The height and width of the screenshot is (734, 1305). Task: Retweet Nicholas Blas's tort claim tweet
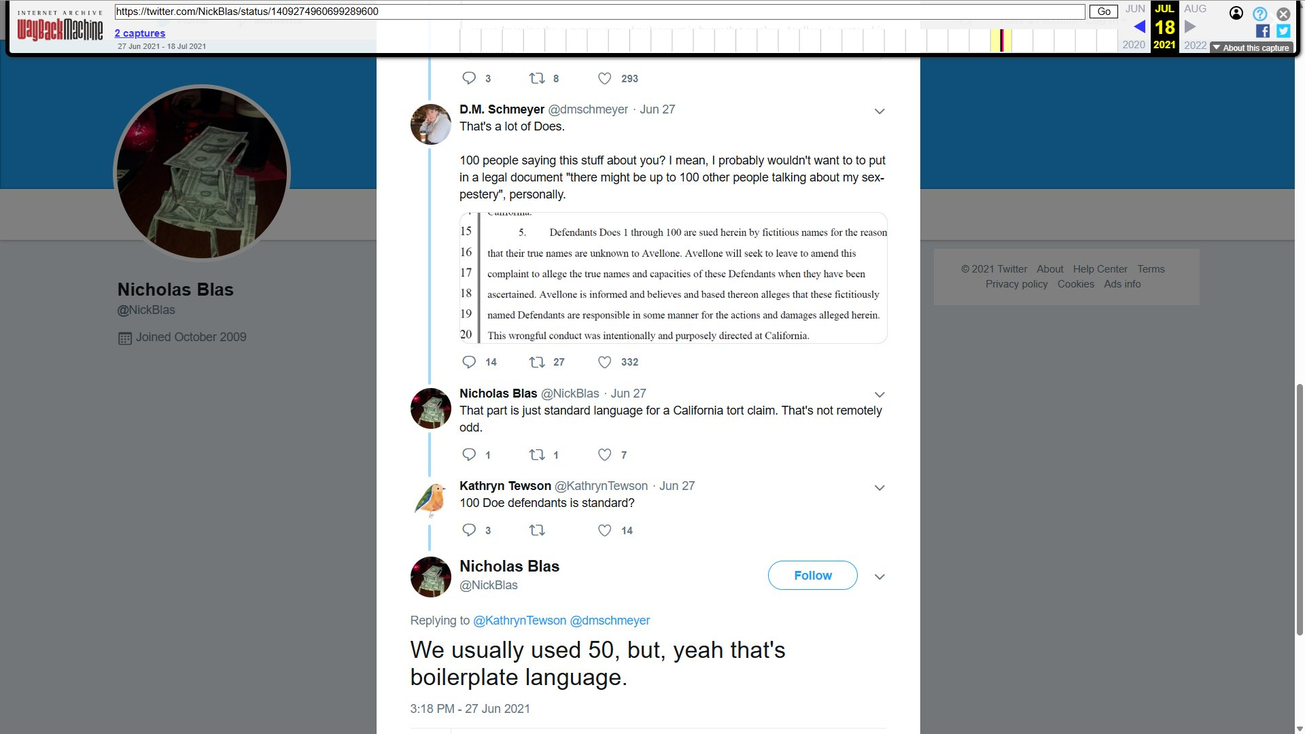click(537, 455)
